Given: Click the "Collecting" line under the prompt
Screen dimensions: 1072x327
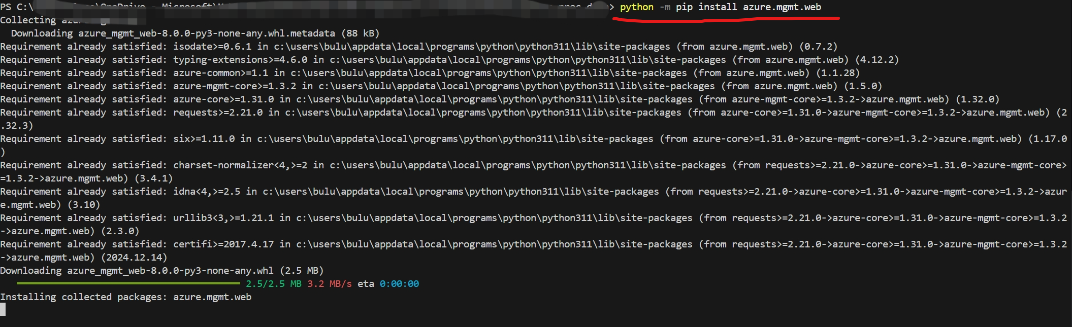Looking at the screenshot, I should [x=28, y=20].
